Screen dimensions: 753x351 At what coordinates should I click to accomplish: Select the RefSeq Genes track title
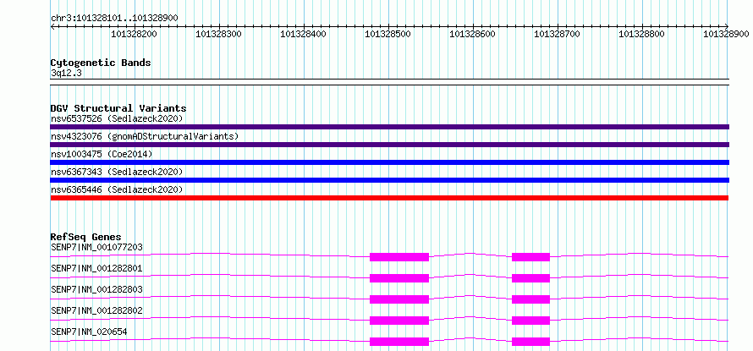coord(86,237)
